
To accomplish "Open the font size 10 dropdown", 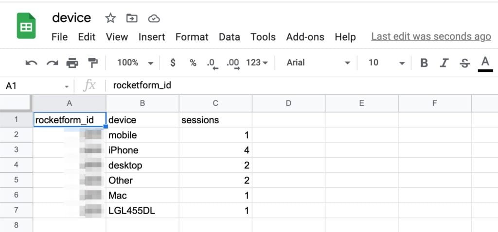I will pos(386,63).
